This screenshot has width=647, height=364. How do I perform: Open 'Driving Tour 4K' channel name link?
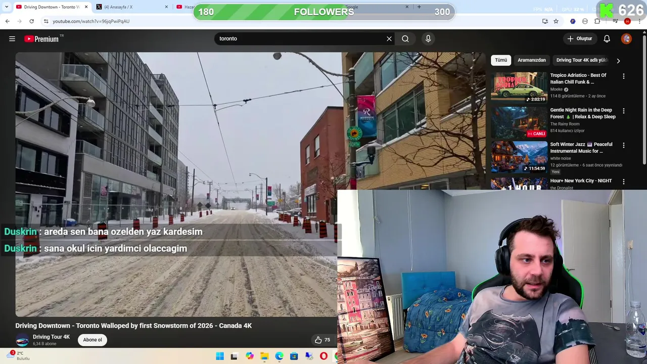click(x=51, y=337)
